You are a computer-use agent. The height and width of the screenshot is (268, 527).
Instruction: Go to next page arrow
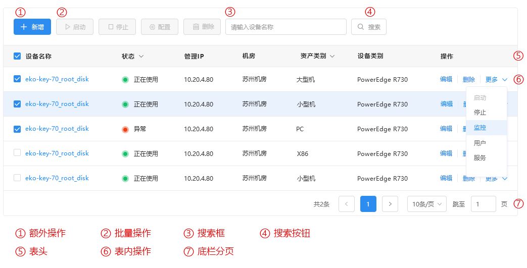(390, 204)
